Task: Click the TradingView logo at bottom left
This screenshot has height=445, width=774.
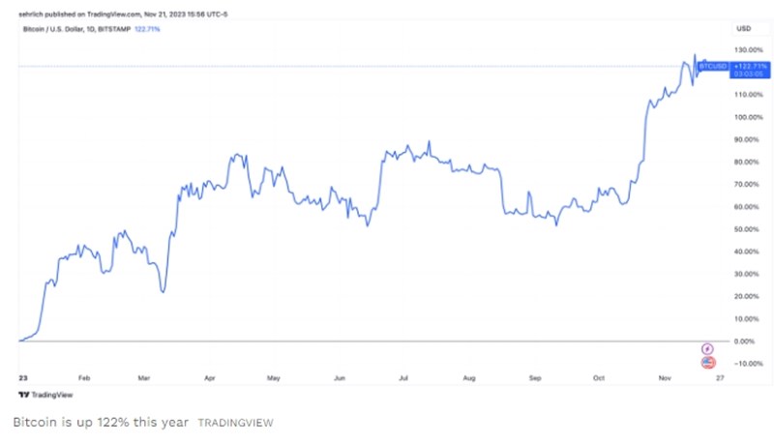Action: 37,396
